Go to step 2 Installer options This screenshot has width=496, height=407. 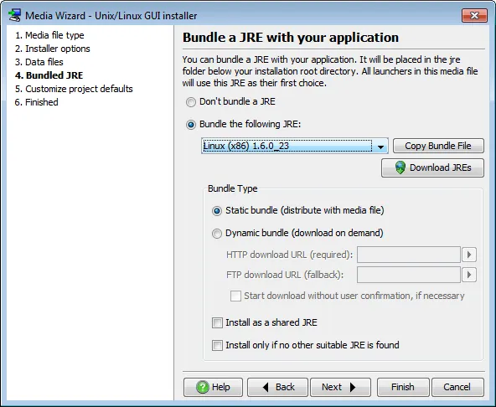(53, 49)
